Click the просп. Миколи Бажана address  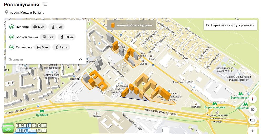point(27,12)
